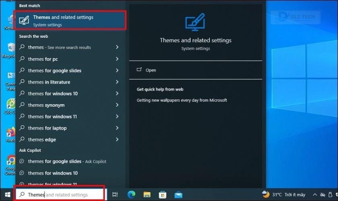Click search icon beside 'themes for windows 11'
Screen dimensions: 338x201
point(22,116)
